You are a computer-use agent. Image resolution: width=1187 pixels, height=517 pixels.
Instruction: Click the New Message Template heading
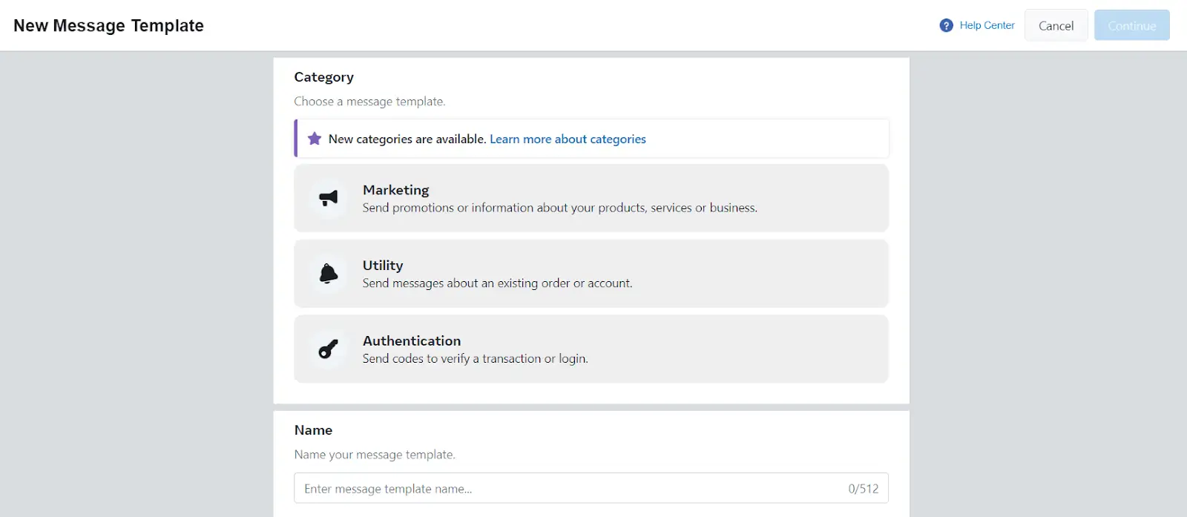click(x=108, y=26)
